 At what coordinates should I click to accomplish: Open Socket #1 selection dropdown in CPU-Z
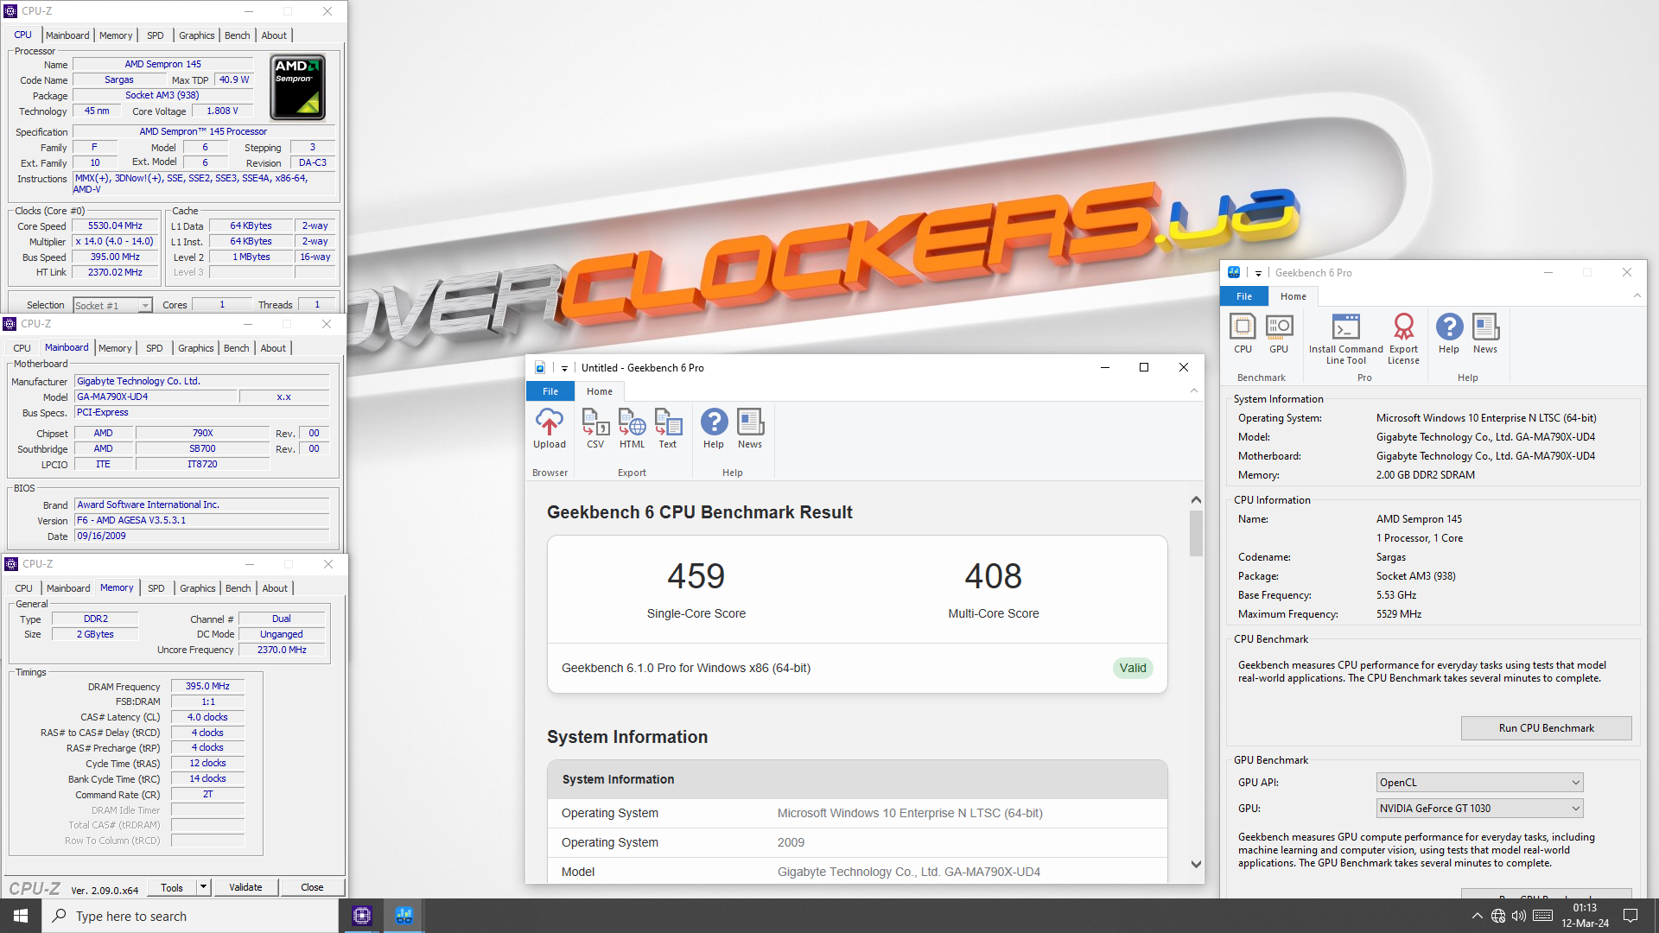pyautogui.click(x=112, y=305)
